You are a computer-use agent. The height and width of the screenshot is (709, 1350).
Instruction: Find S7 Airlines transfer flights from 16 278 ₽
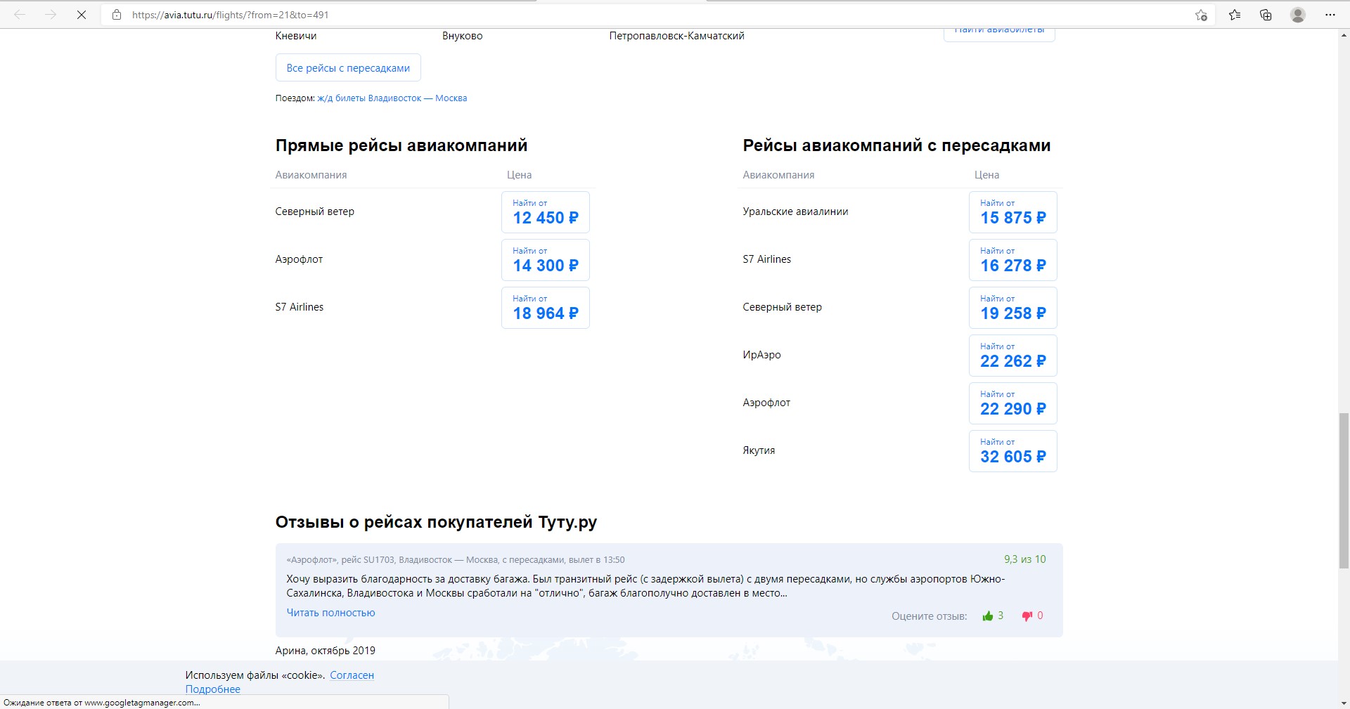click(1013, 260)
